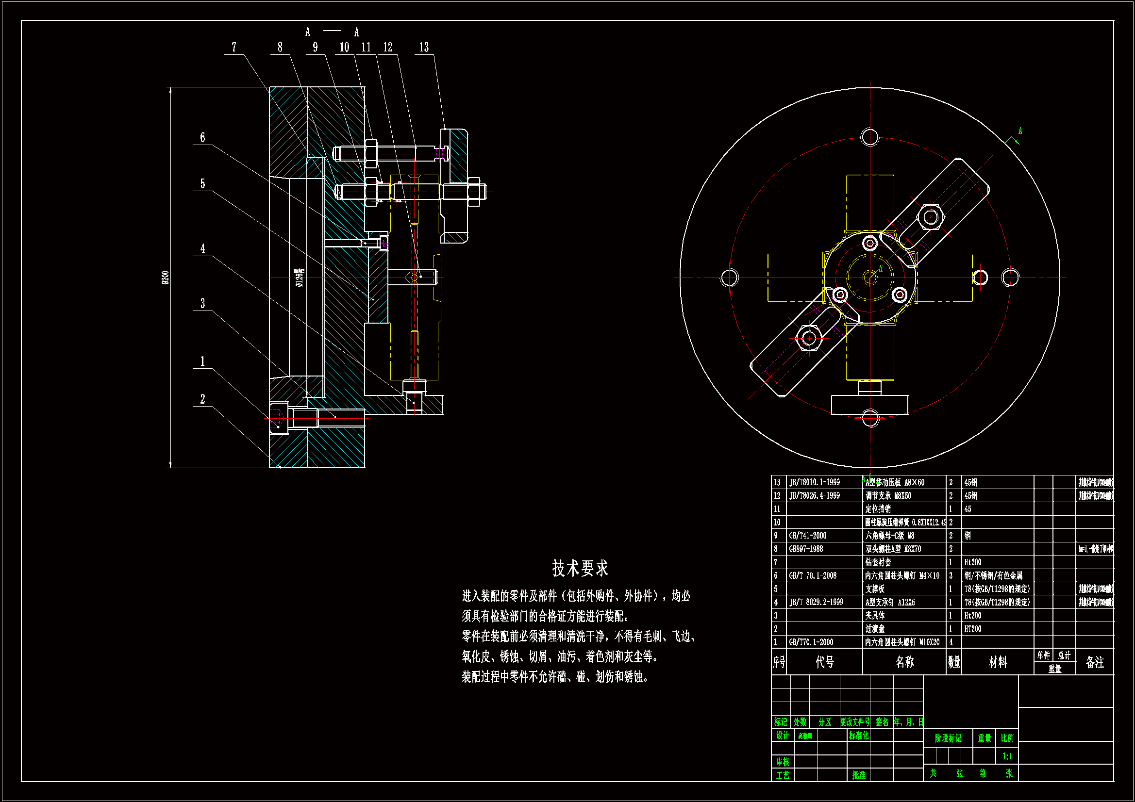Click the 夹具体 part name row

[x=875, y=616]
